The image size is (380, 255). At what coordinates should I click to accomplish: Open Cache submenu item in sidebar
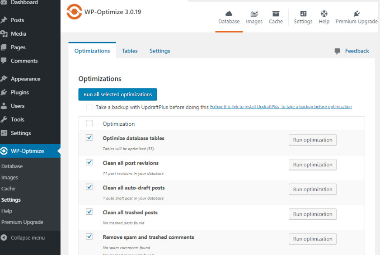click(8, 189)
